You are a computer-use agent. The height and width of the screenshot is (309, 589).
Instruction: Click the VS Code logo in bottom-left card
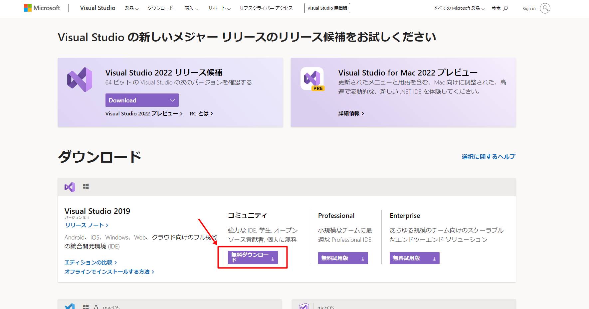[70, 306]
